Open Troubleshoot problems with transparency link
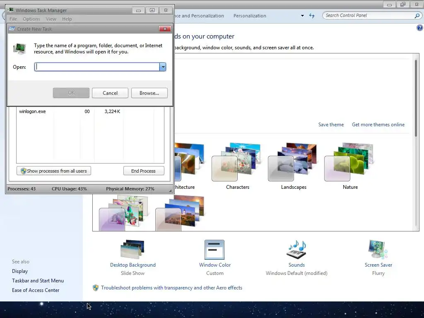 (x=171, y=288)
